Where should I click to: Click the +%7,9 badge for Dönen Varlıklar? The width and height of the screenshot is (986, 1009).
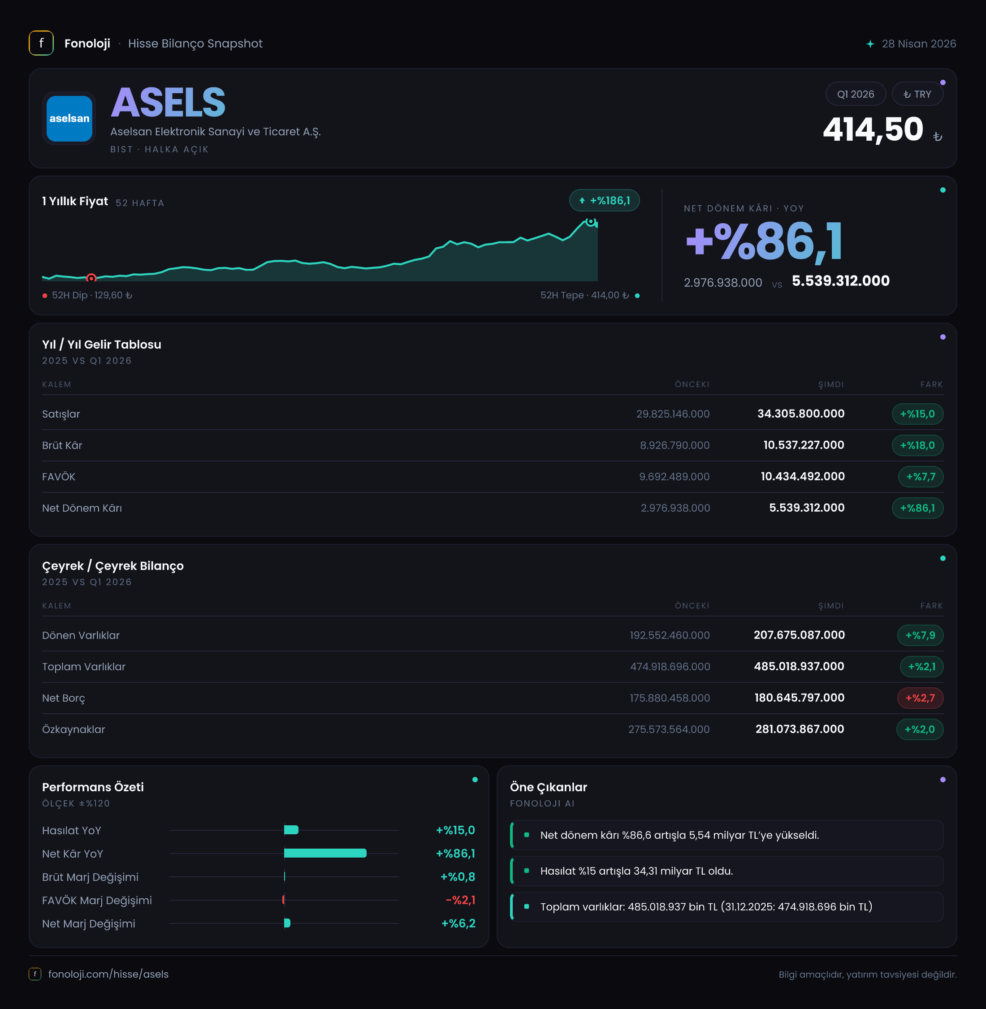920,635
